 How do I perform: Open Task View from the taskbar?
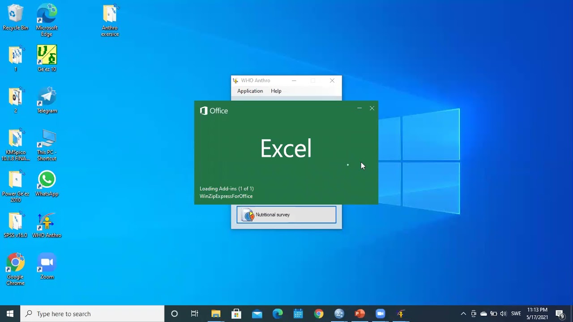(x=195, y=314)
